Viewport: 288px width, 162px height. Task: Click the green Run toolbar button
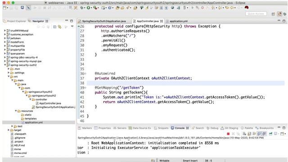click(88, 8)
